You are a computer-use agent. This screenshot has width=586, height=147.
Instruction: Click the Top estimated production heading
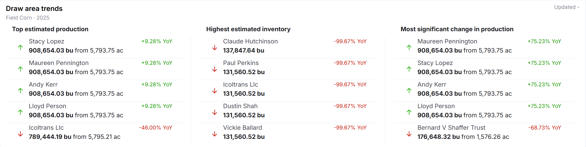50,29
